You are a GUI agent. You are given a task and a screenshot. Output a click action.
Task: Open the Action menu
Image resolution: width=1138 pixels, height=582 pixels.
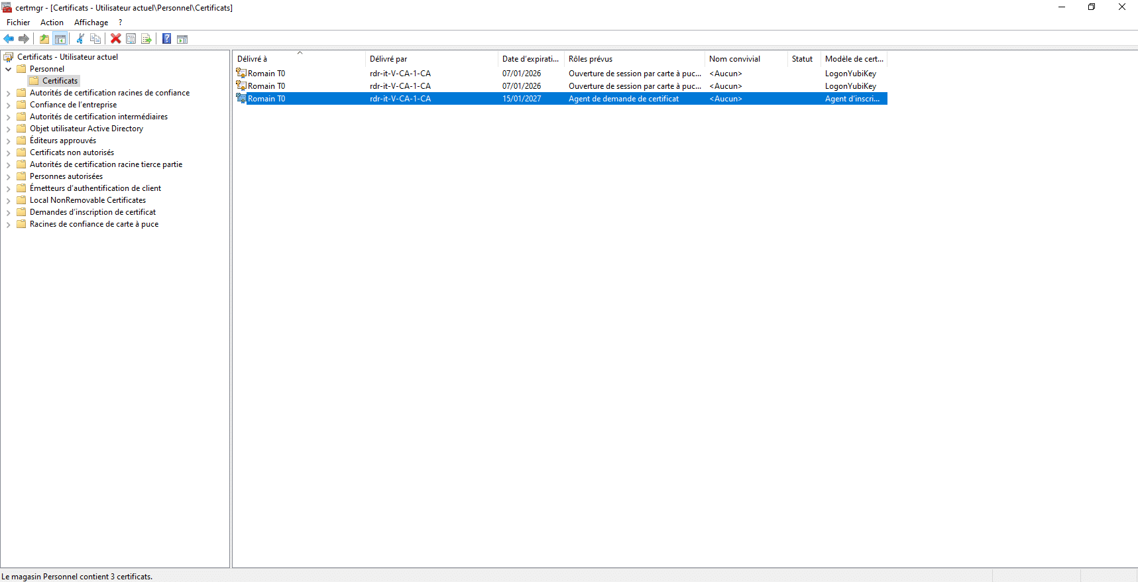pos(52,23)
